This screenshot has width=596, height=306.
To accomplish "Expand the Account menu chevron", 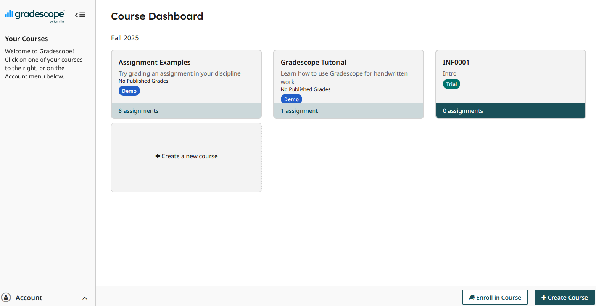I will 84,298.
